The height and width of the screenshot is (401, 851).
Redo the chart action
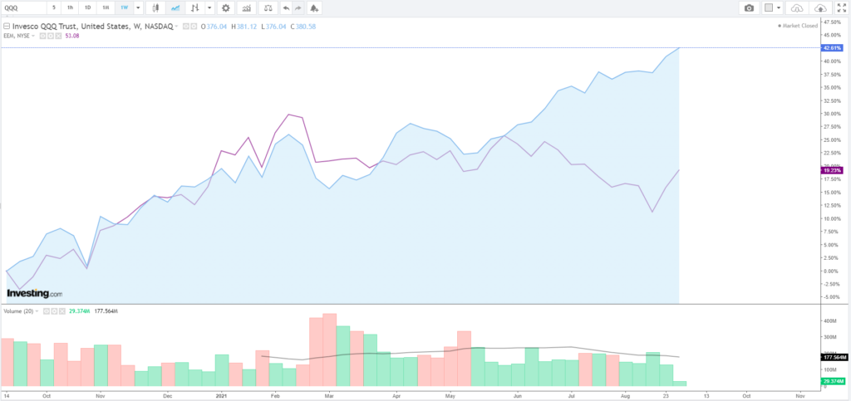[x=298, y=8]
